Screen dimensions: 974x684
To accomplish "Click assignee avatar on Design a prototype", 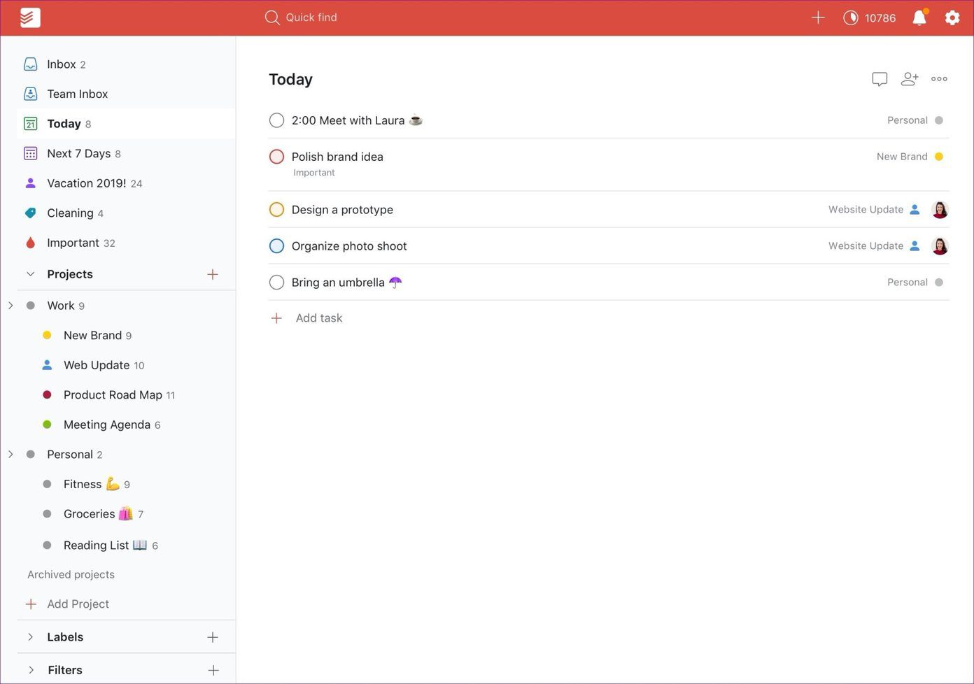I will click(x=940, y=210).
